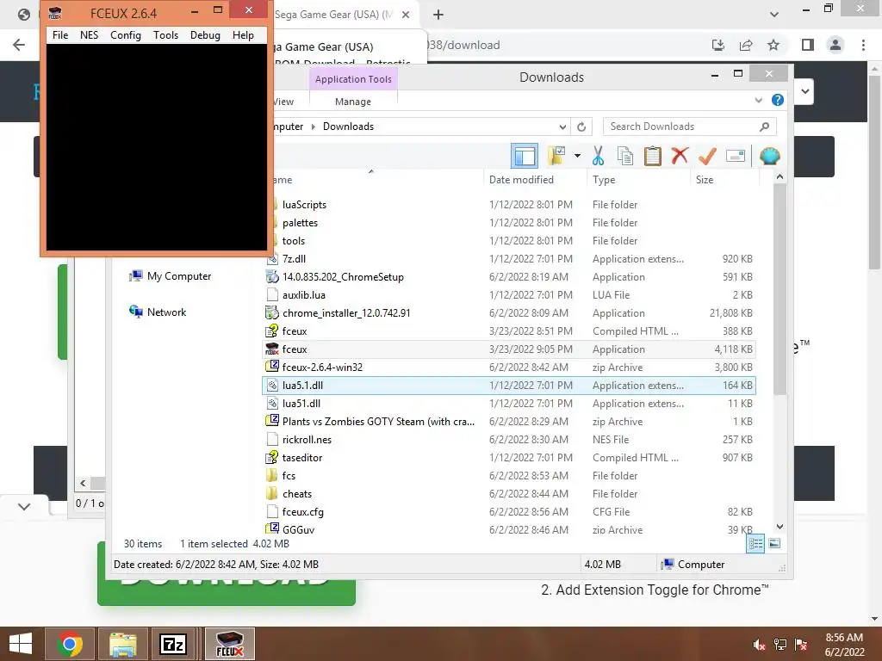Open Help menu in FCEUX
Screen dimensions: 882x661
point(243,34)
